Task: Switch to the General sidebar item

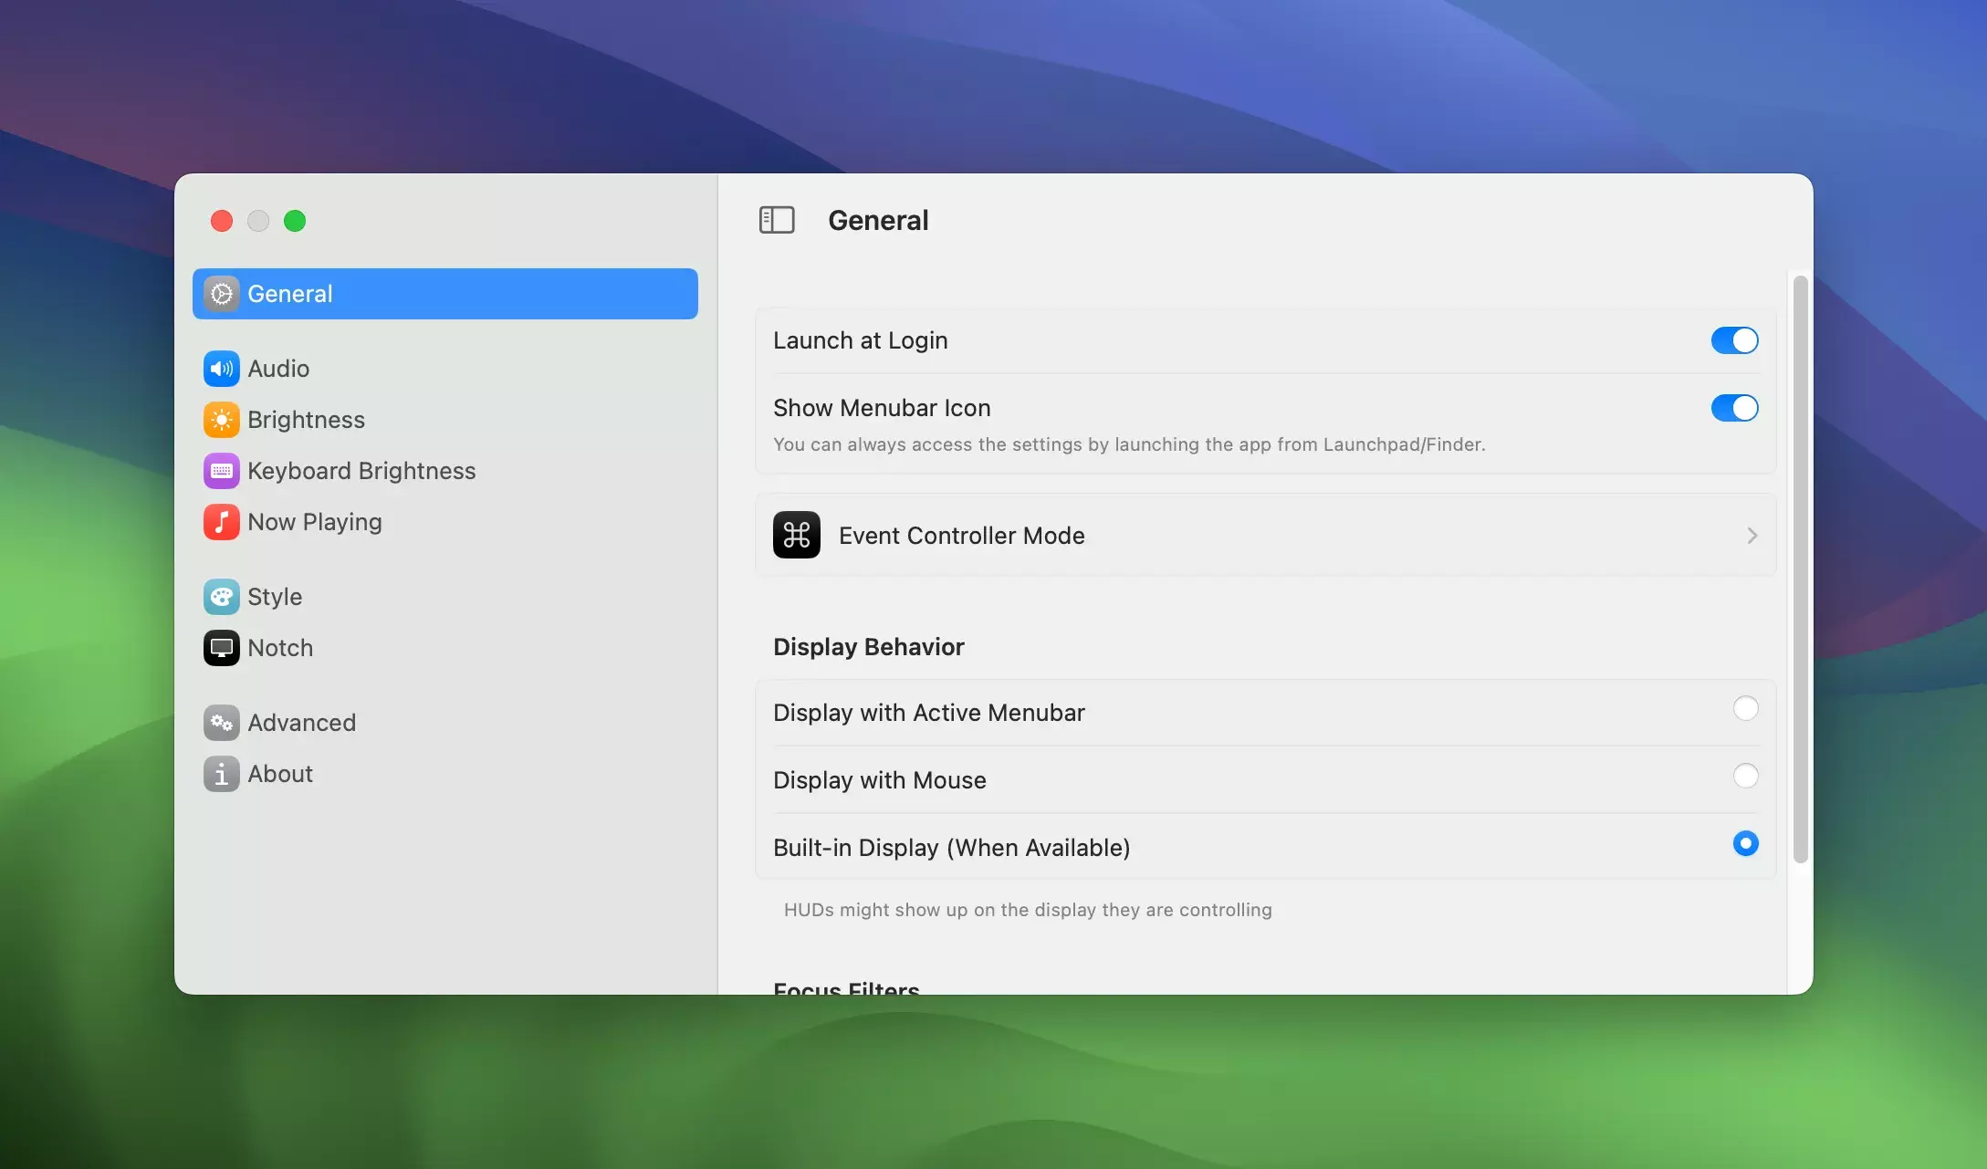Action: coord(444,294)
